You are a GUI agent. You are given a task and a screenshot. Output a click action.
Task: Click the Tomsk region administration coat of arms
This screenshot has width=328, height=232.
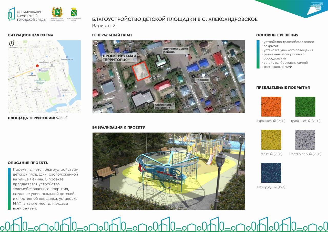point(57,12)
